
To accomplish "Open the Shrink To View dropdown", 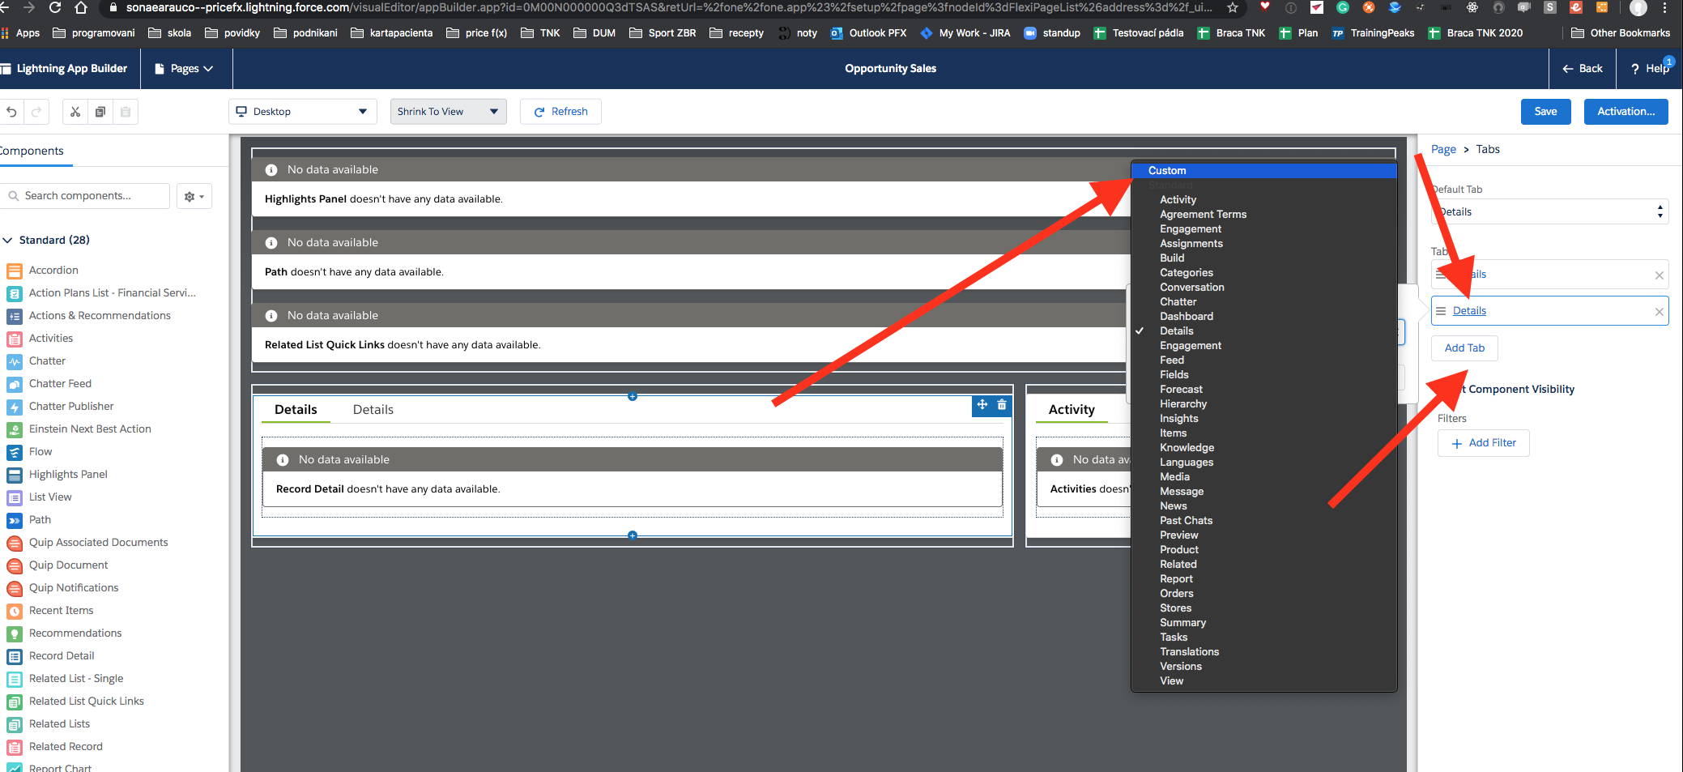I will coord(448,112).
